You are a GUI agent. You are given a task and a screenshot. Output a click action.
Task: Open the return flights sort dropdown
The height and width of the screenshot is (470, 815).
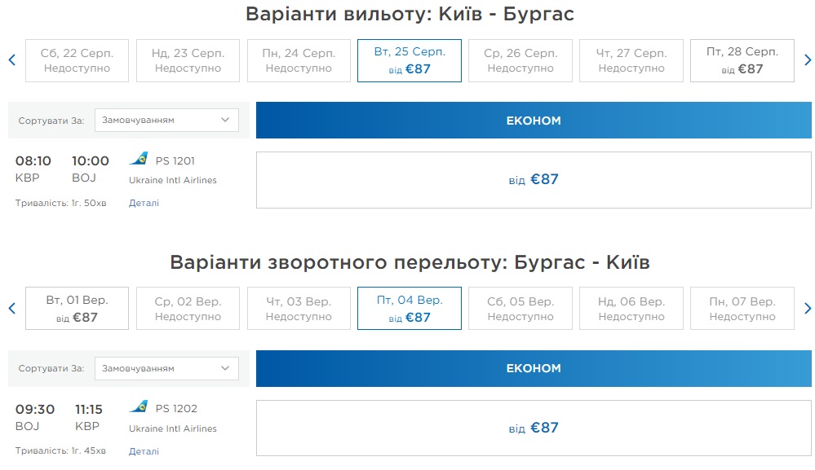pos(166,368)
